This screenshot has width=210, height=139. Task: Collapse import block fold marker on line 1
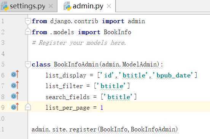28,21
